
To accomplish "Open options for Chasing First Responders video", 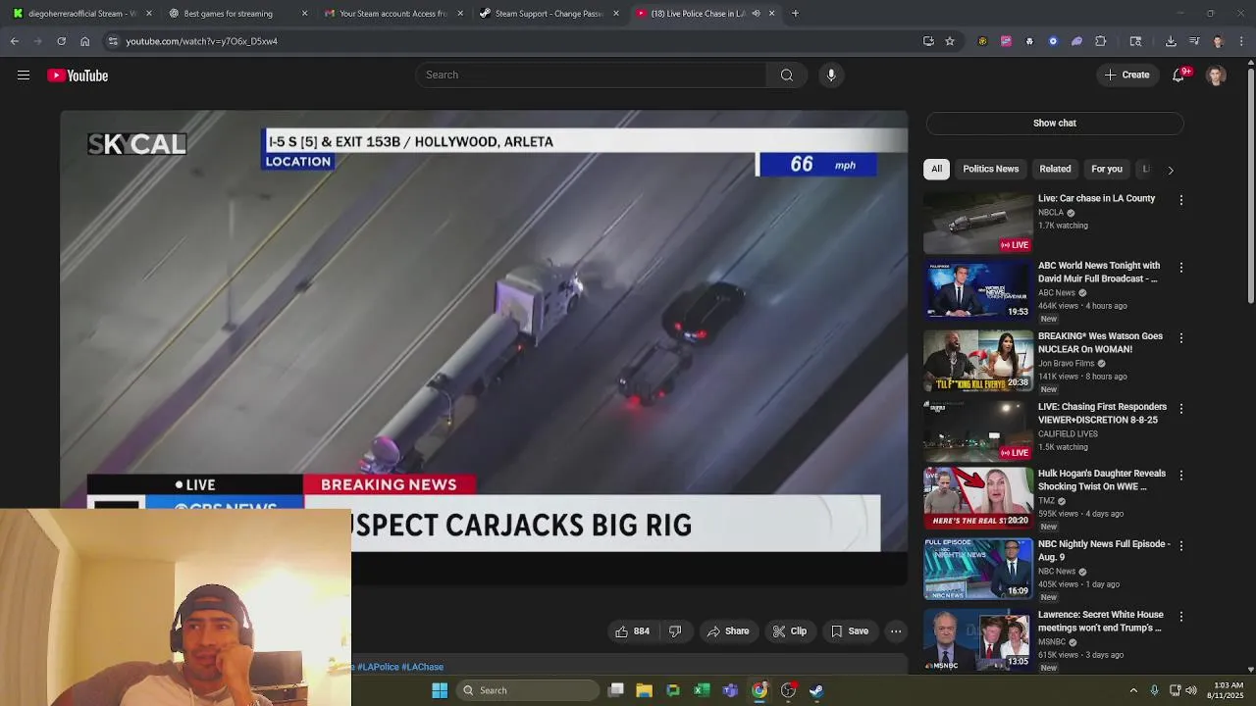I will point(1180,408).
